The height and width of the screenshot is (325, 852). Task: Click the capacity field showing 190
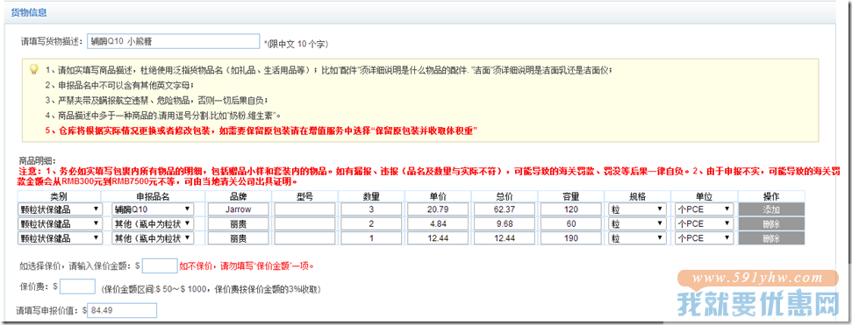coord(570,238)
